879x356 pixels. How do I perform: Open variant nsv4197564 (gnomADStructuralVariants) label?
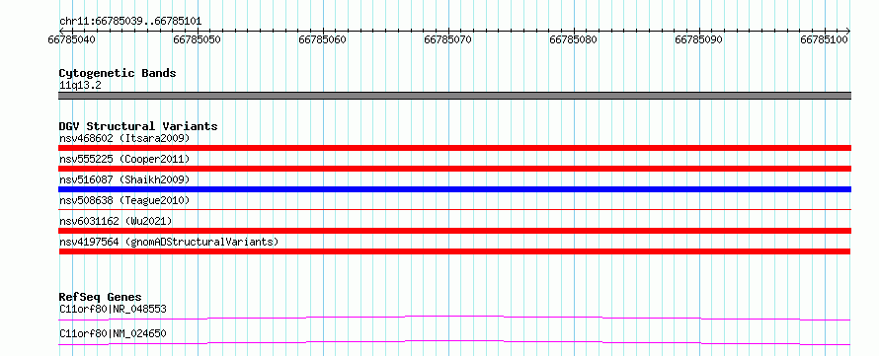(x=169, y=242)
